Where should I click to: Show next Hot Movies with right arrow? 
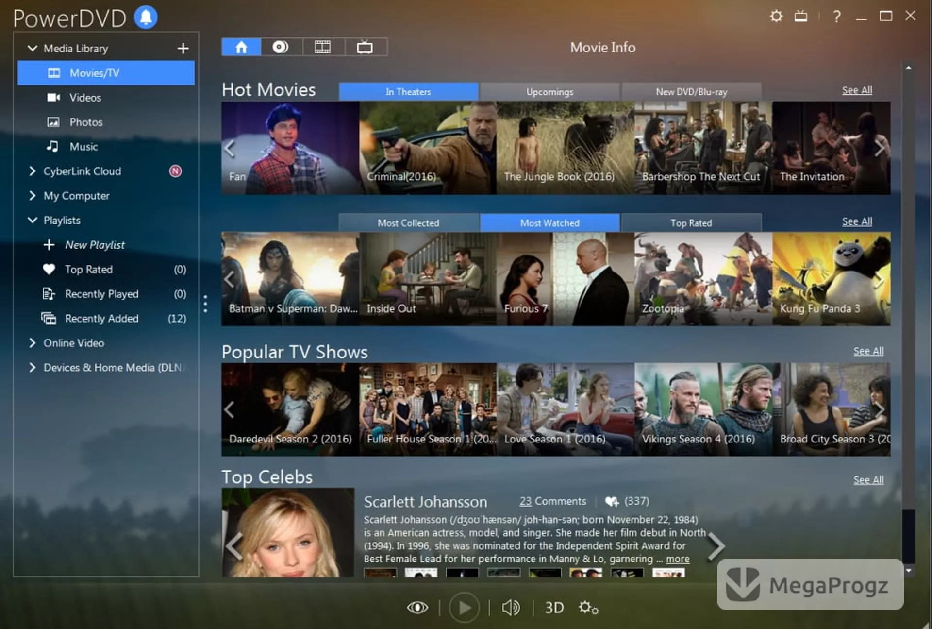click(x=880, y=148)
